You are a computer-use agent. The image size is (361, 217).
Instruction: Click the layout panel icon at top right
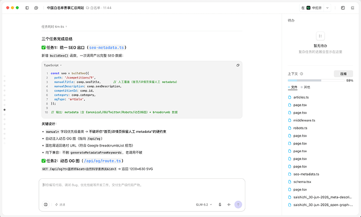343,8
